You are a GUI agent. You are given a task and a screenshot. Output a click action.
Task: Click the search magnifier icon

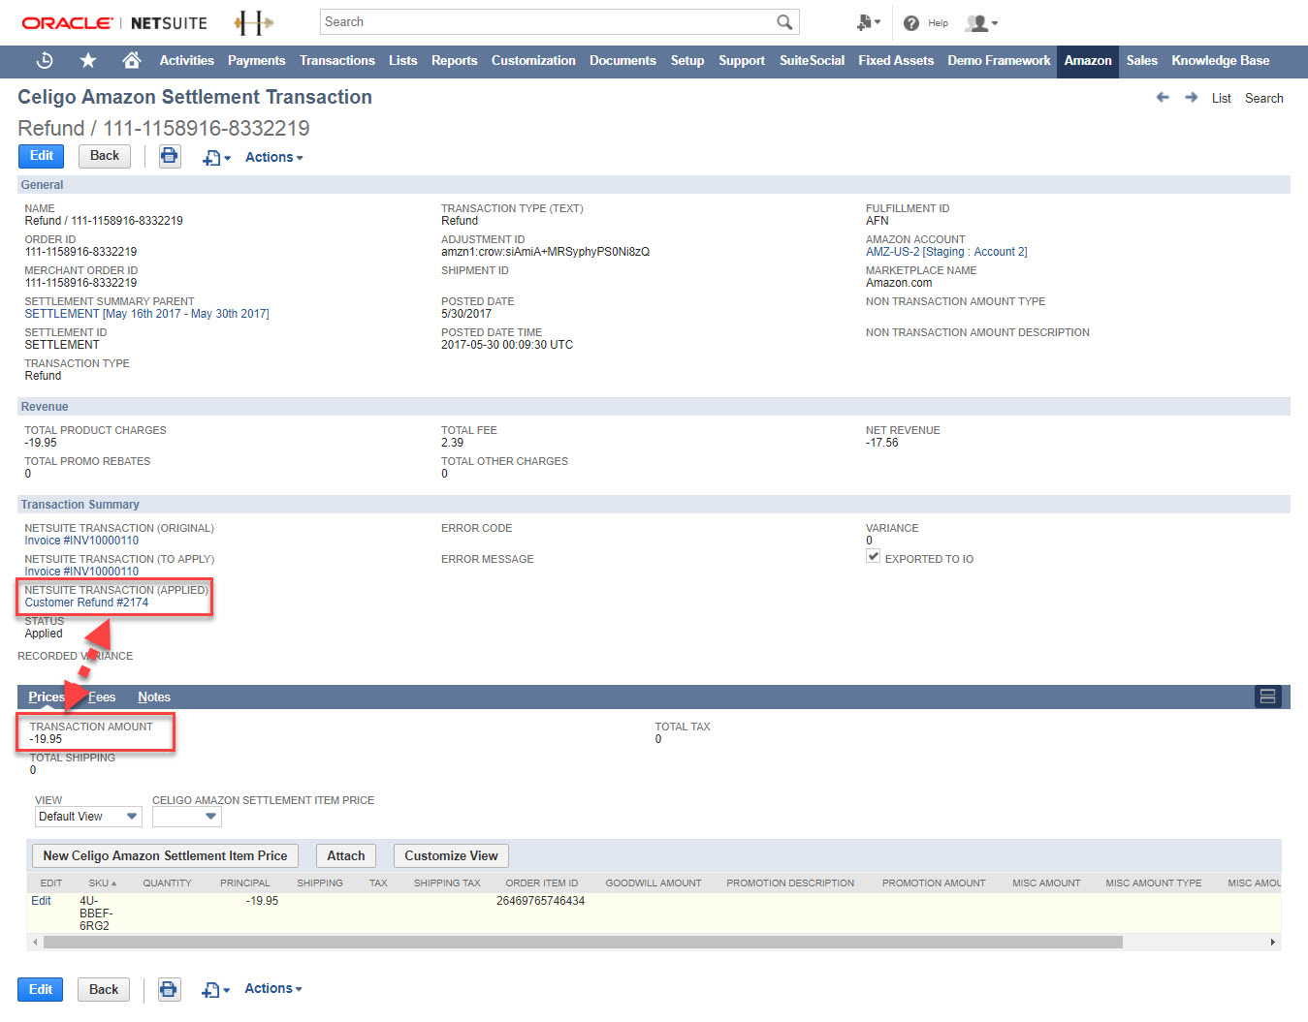(x=784, y=22)
